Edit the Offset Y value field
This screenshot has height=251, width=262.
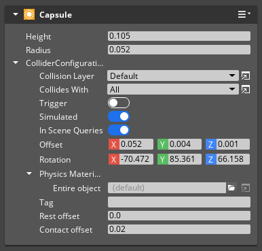pyautogui.click(x=185, y=144)
